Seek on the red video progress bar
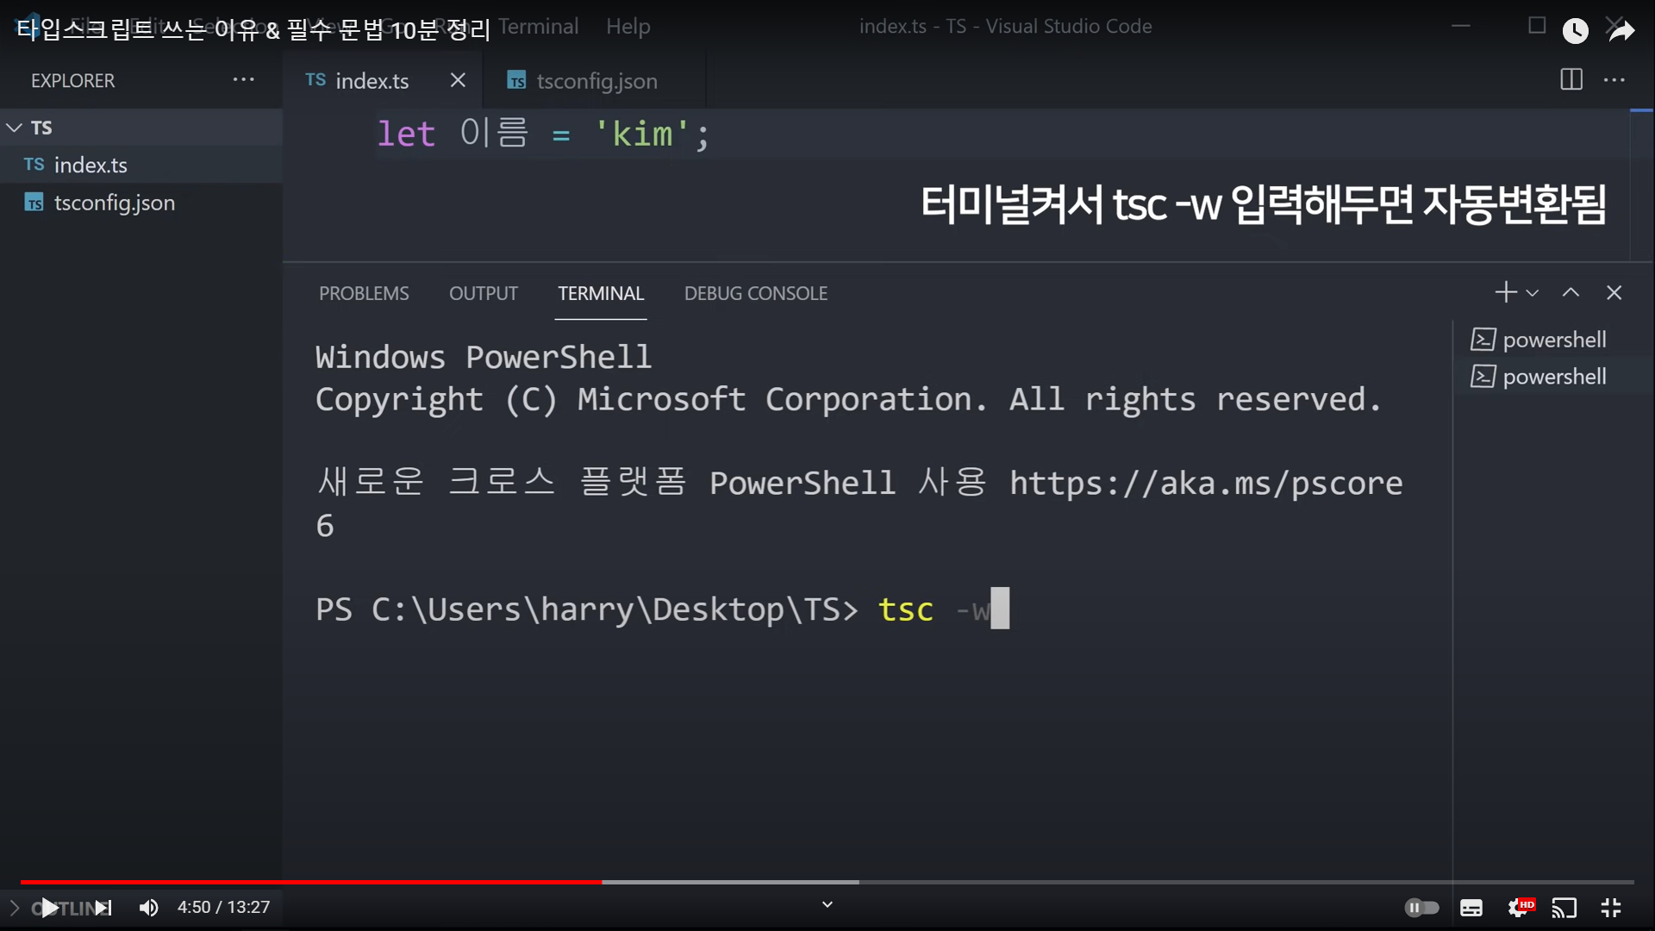 click(311, 882)
